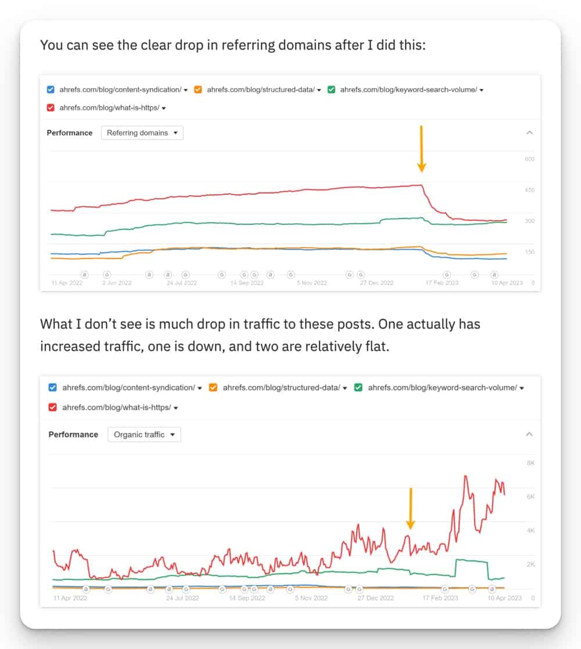Collapse the Organic traffic performance panel chevron
Viewport: 581px width, 649px height.
point(529,434)
